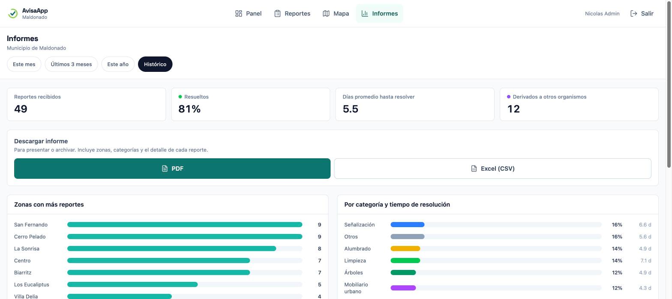Click the file icon on Excel (CSV) button

click(474, 169)
